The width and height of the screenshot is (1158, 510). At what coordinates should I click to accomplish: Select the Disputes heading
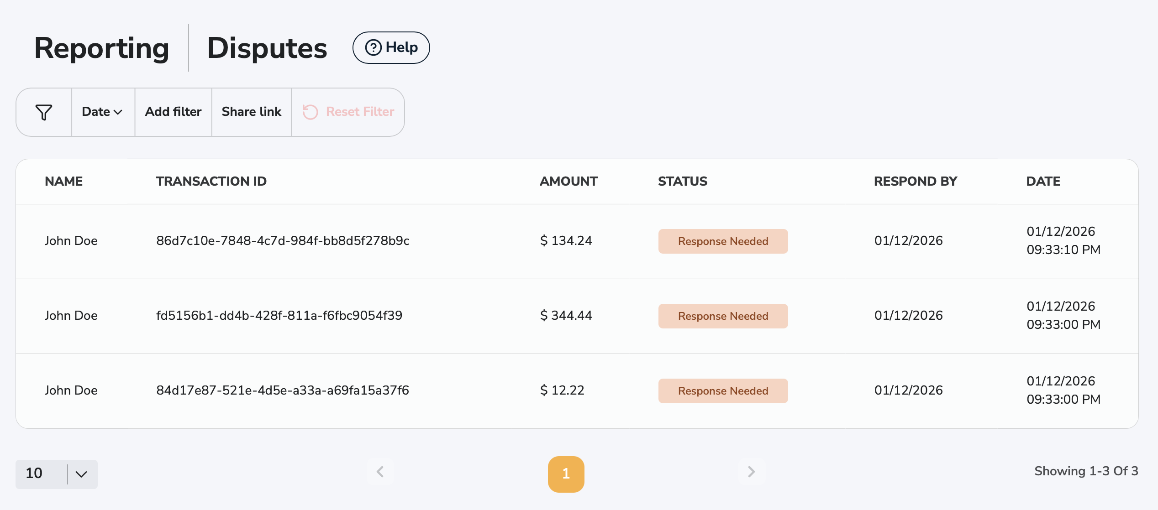point(267,48)
